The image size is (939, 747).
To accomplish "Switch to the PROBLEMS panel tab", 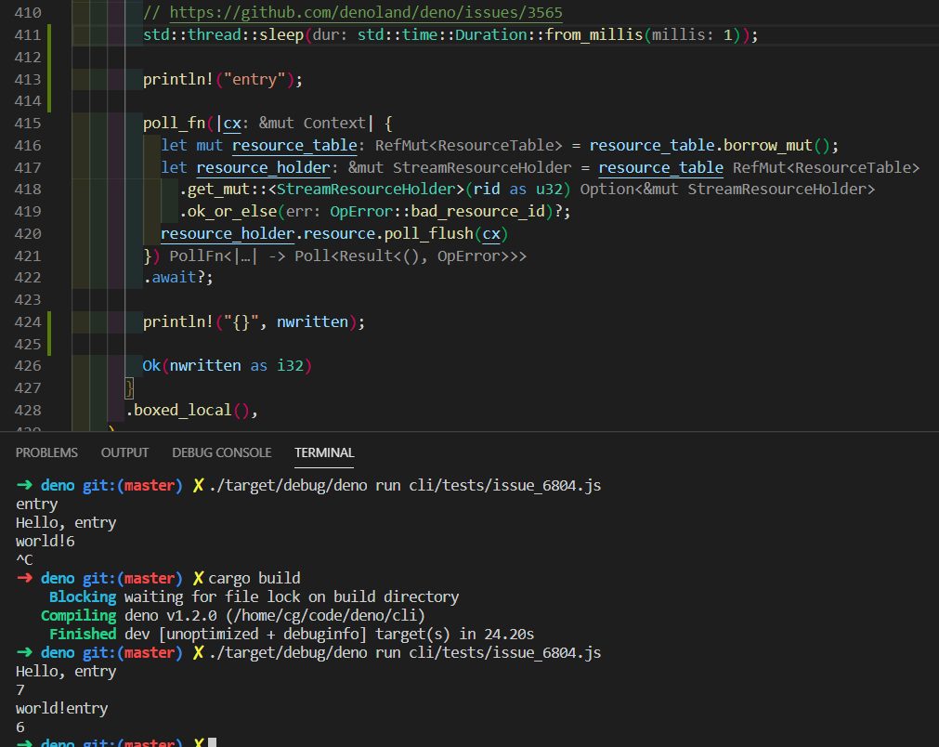I will click(x=46, y=452).
